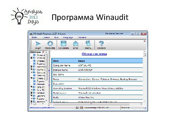The height and width of the screenshot is (131, 175).
Task: Expand the Сеть Wi... category node
Action: (31, 87)
